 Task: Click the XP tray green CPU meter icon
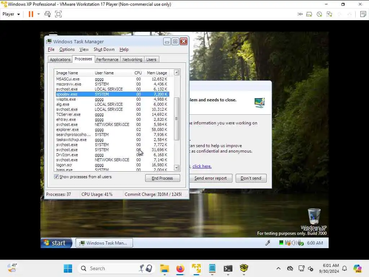(x=281, y=243)
